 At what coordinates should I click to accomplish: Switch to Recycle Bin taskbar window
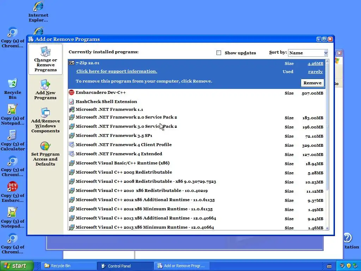[x=69, y=266]
